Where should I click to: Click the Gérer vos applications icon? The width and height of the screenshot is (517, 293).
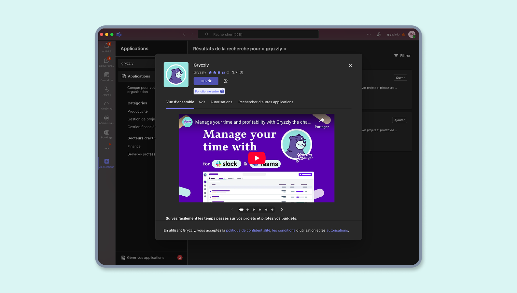point(123,258)
